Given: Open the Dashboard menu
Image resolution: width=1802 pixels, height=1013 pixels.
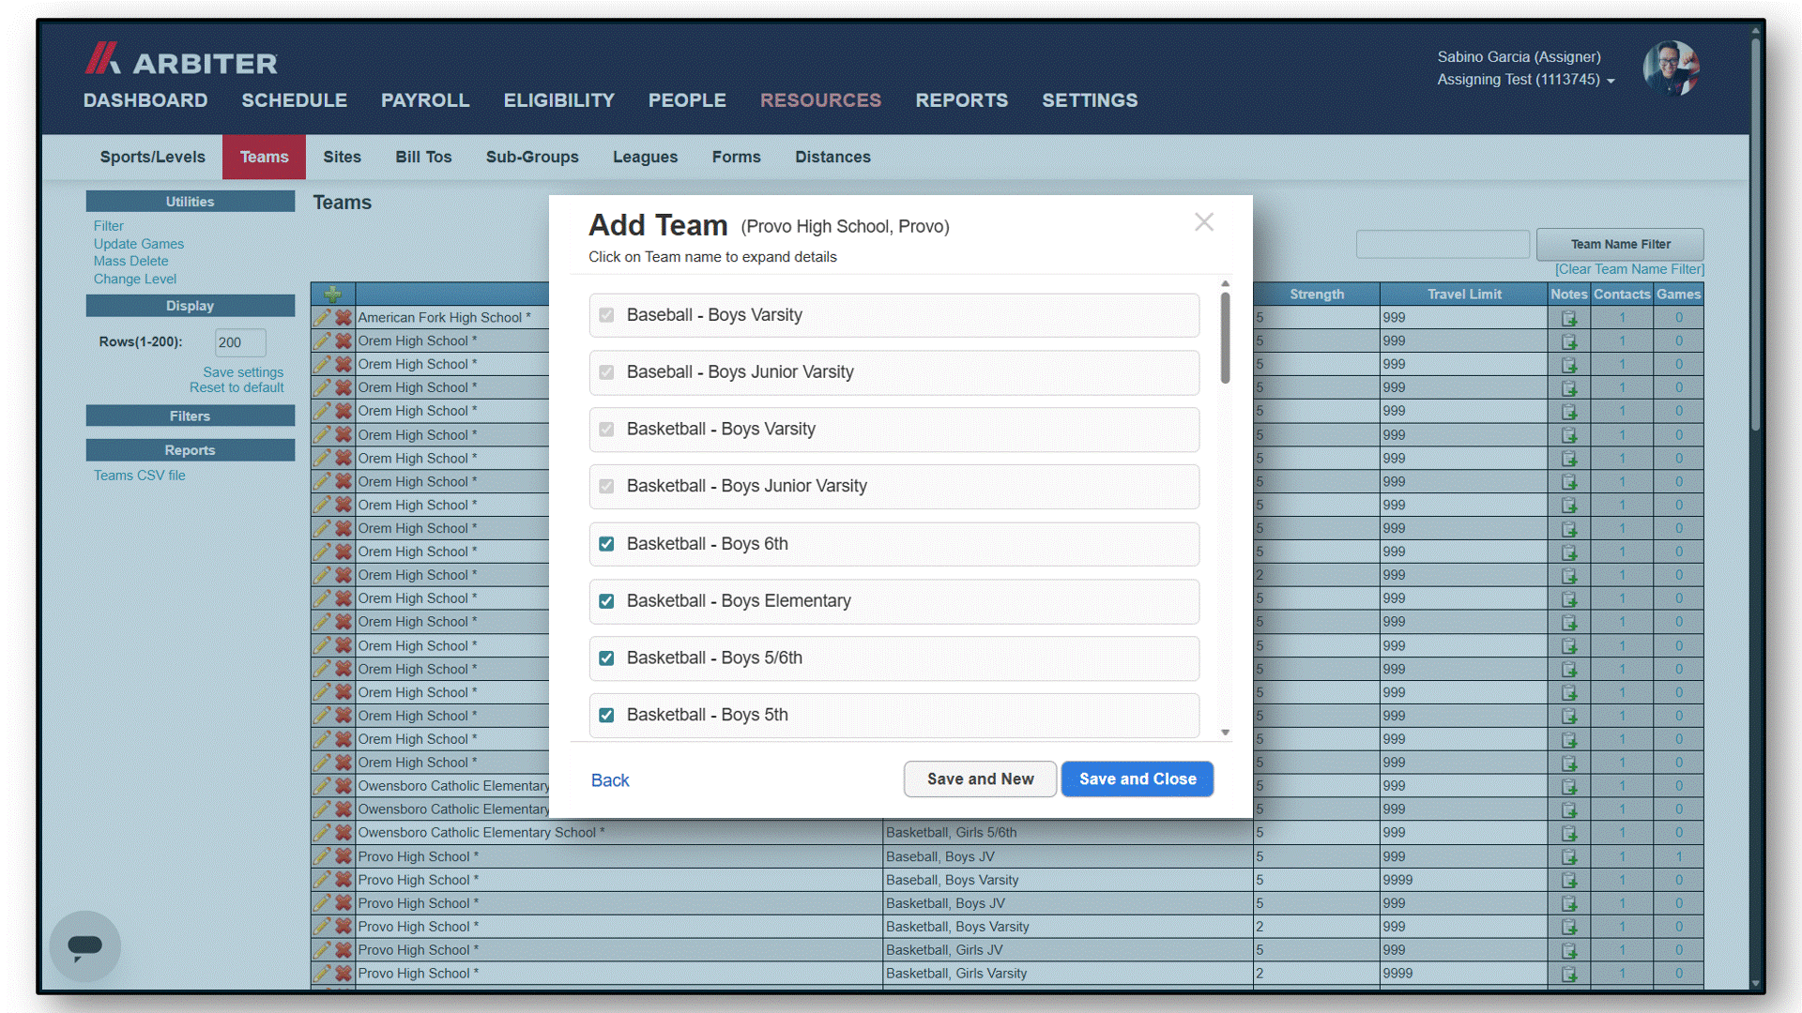Looking at the screenshot, I should click(x=145, y=100).
